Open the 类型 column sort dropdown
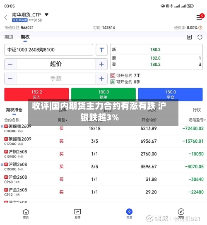 coord(63,120)
